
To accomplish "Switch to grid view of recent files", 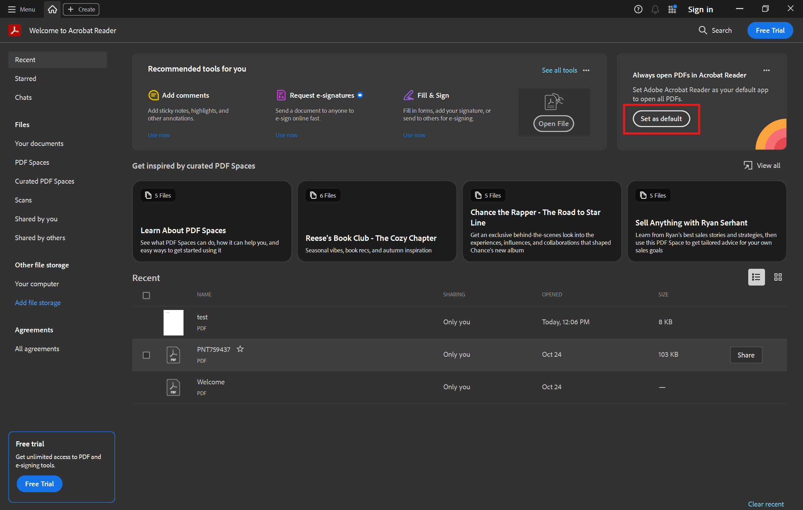I will pos(778,277).
